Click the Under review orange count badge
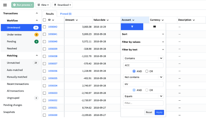Screen dimensions: 206x120 coord(36,35)
